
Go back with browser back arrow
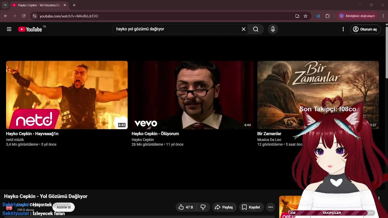[x=5, y=16]
